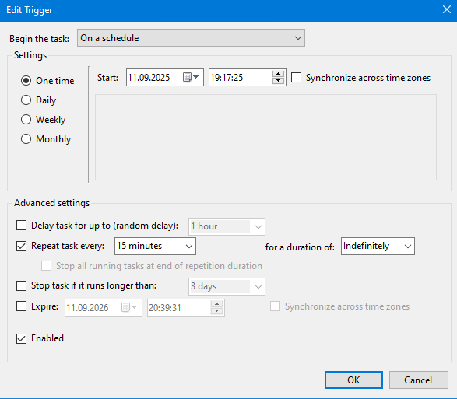Image resolution: width=457 pixels, height=399 pixels.
Task: Click the Start time up spinner arrow
Action: 278,74
